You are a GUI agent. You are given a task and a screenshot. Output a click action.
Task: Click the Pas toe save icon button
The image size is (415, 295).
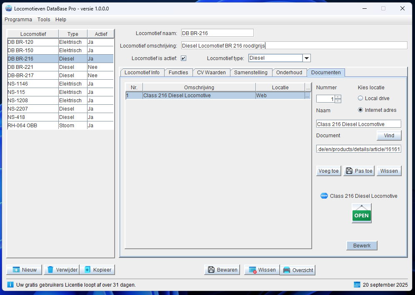pos(359,171)
